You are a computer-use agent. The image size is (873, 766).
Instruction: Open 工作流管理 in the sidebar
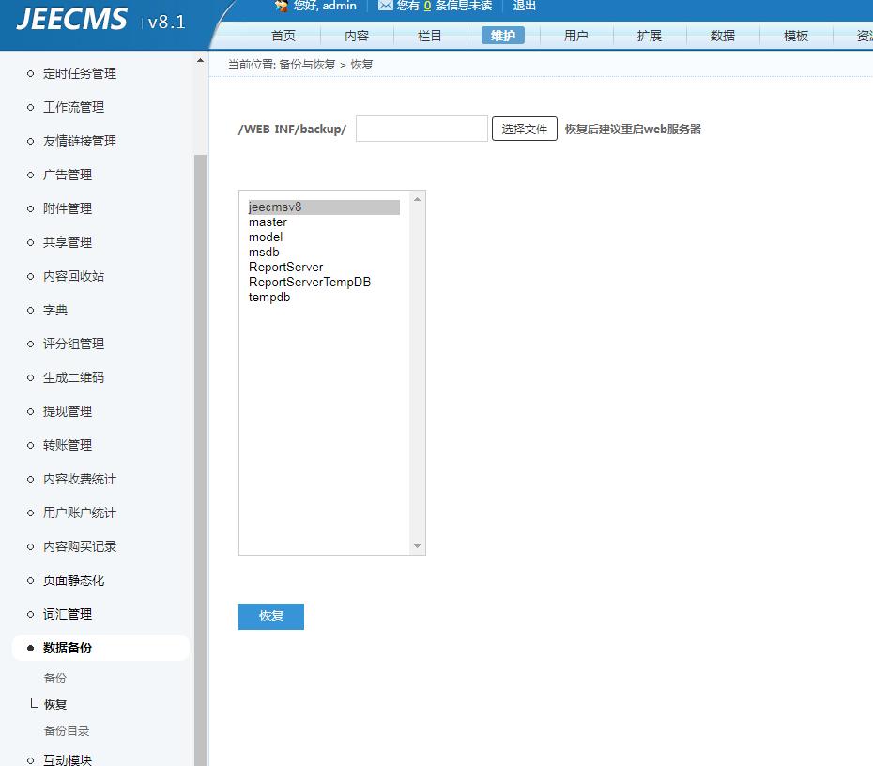click(x=73, y=107)
